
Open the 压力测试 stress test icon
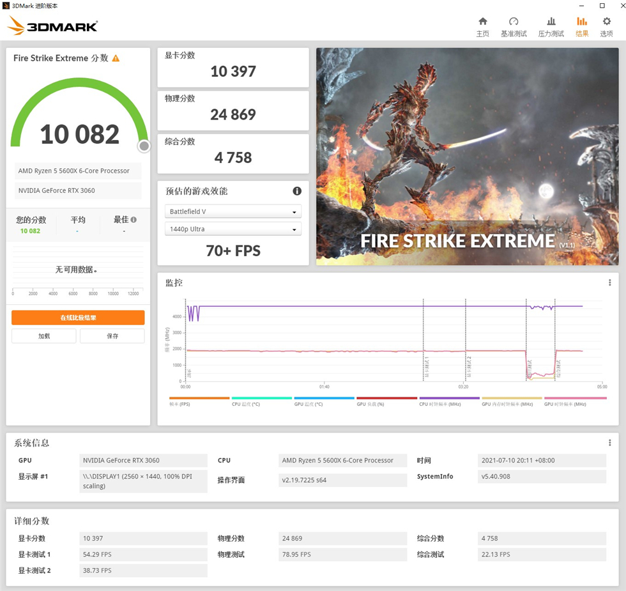click(551, 22)
